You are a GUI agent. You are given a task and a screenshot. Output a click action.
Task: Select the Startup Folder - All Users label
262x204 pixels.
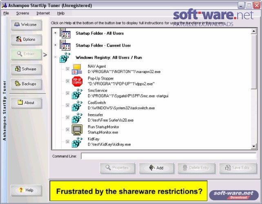[x=100, y=33]
